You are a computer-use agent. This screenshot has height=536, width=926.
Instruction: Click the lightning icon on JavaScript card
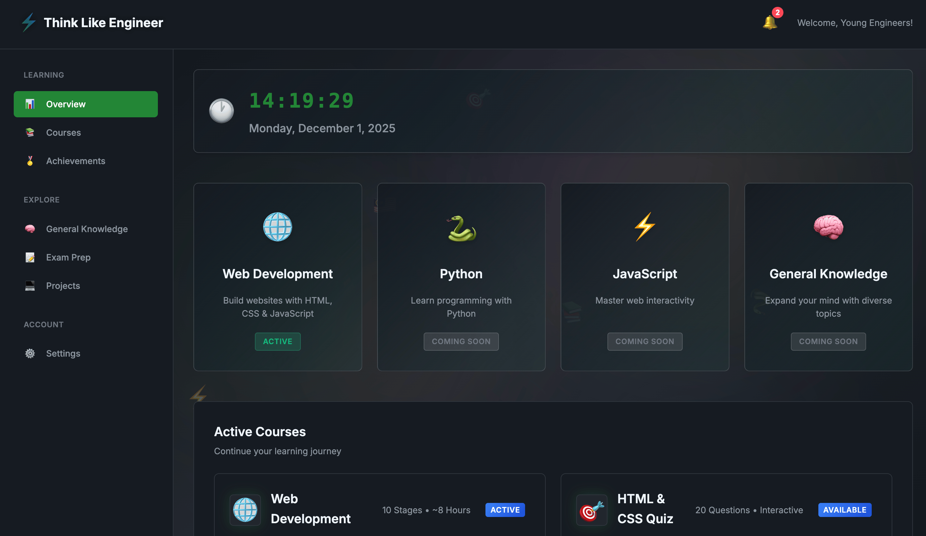[x=645, y=227]
